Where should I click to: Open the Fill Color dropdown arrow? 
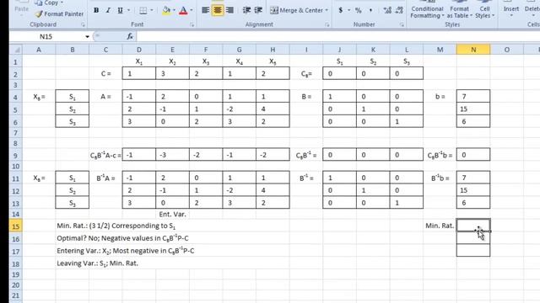(x=174, y=10)
